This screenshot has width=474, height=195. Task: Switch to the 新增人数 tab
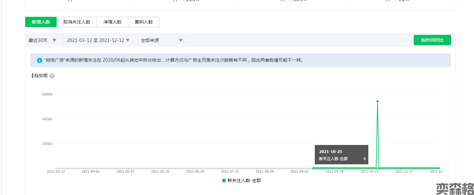click(41, 22)
